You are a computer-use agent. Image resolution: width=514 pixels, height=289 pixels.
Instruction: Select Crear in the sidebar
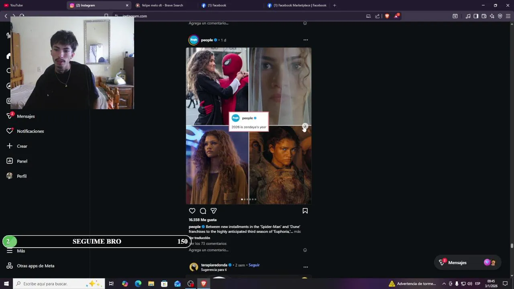tap(17, 146)
